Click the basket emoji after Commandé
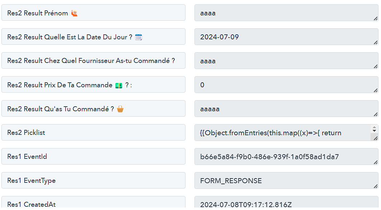381x210 pixels. click(x=120, y=109)
